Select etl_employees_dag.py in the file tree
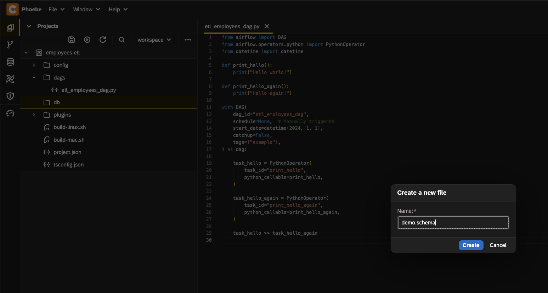The width and height of the screenshot is (548, 293). pos(89,90)
